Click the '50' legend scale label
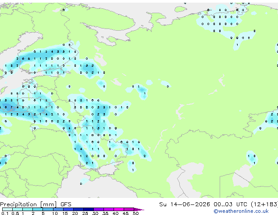Image resolution: width=278 pixels, height=215 pixels. coord(136,213)
